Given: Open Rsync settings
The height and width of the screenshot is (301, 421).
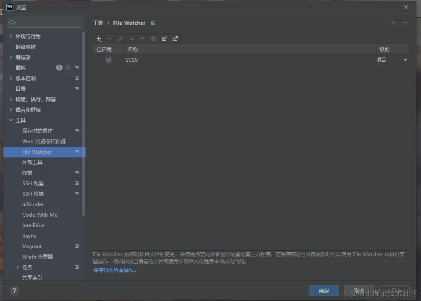Looking at the screenshot, I should click(29, 236).
